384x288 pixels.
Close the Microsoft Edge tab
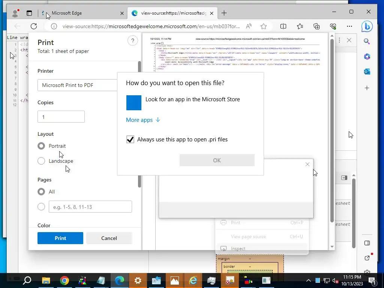coord(122,13)
